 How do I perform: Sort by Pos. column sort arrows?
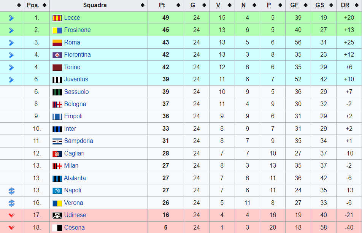point(44,5)
